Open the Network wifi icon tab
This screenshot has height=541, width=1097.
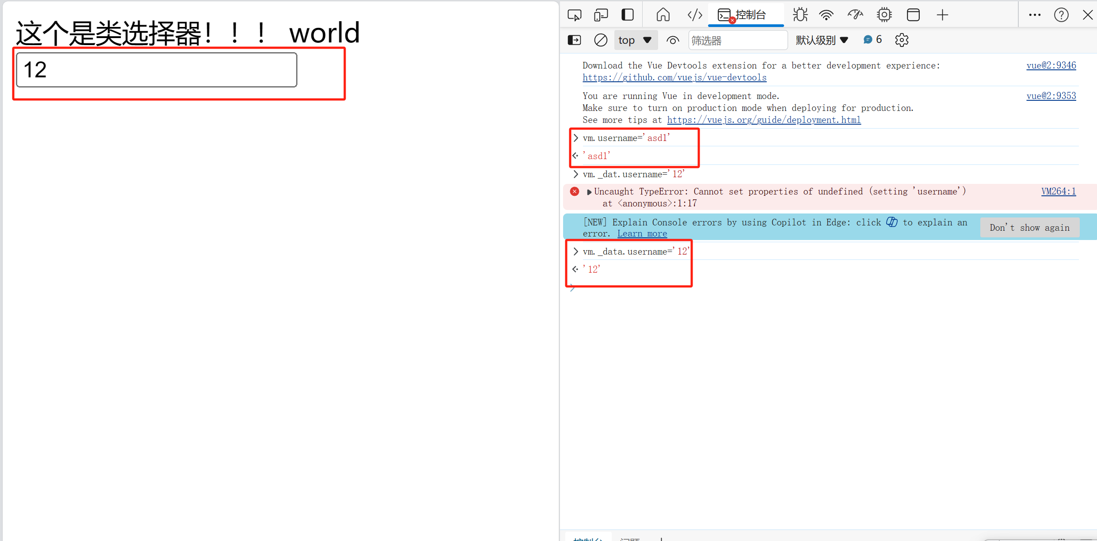coord(826,15)
